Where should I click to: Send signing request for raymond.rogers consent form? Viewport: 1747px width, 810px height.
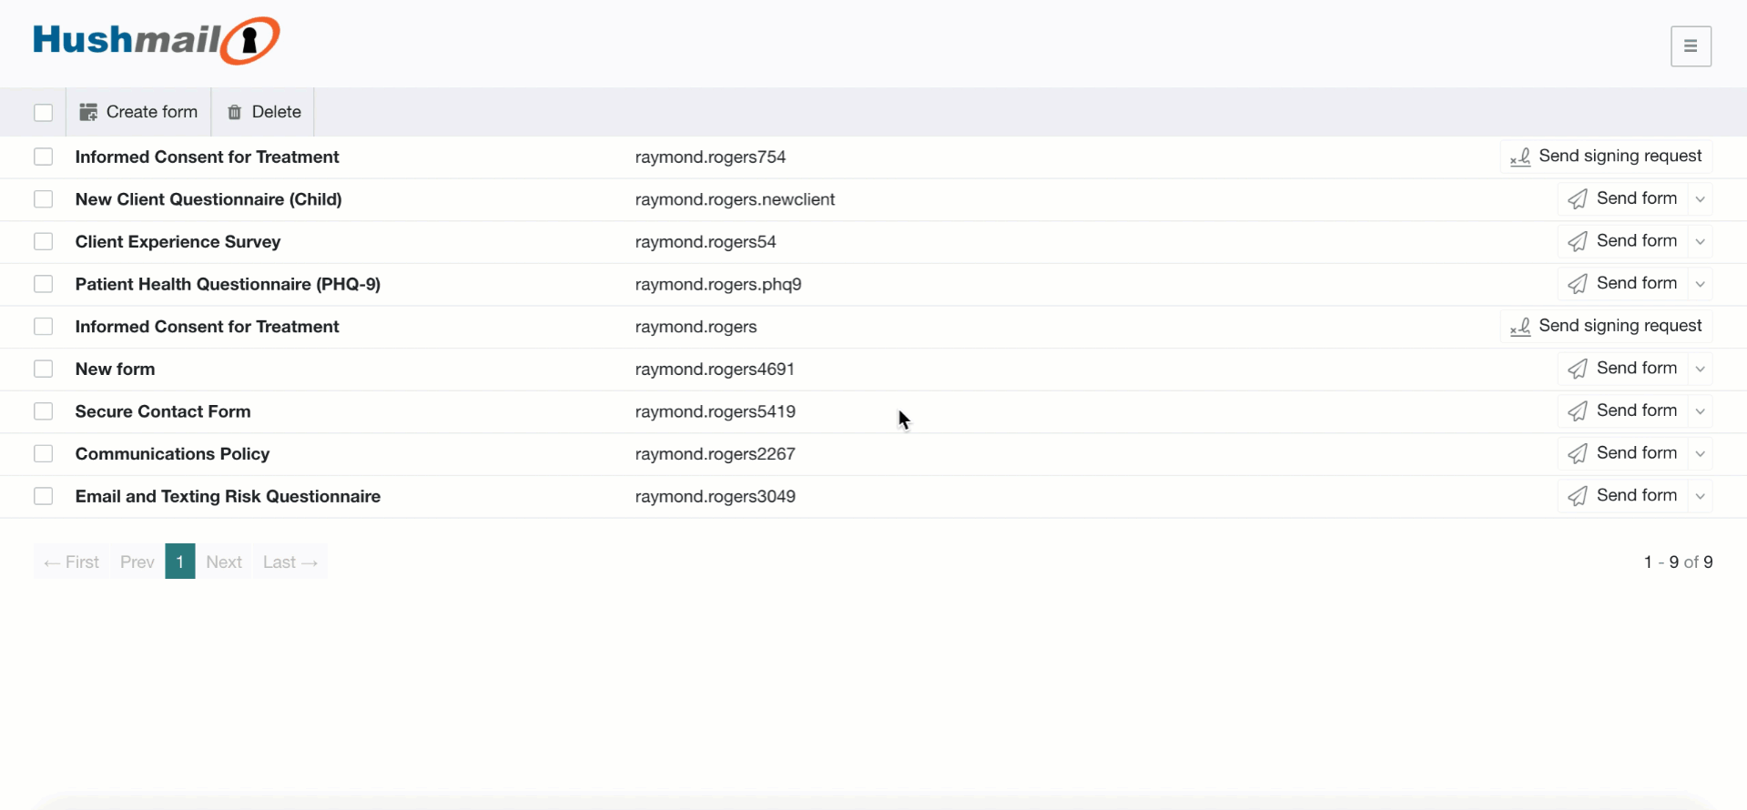1607,326
